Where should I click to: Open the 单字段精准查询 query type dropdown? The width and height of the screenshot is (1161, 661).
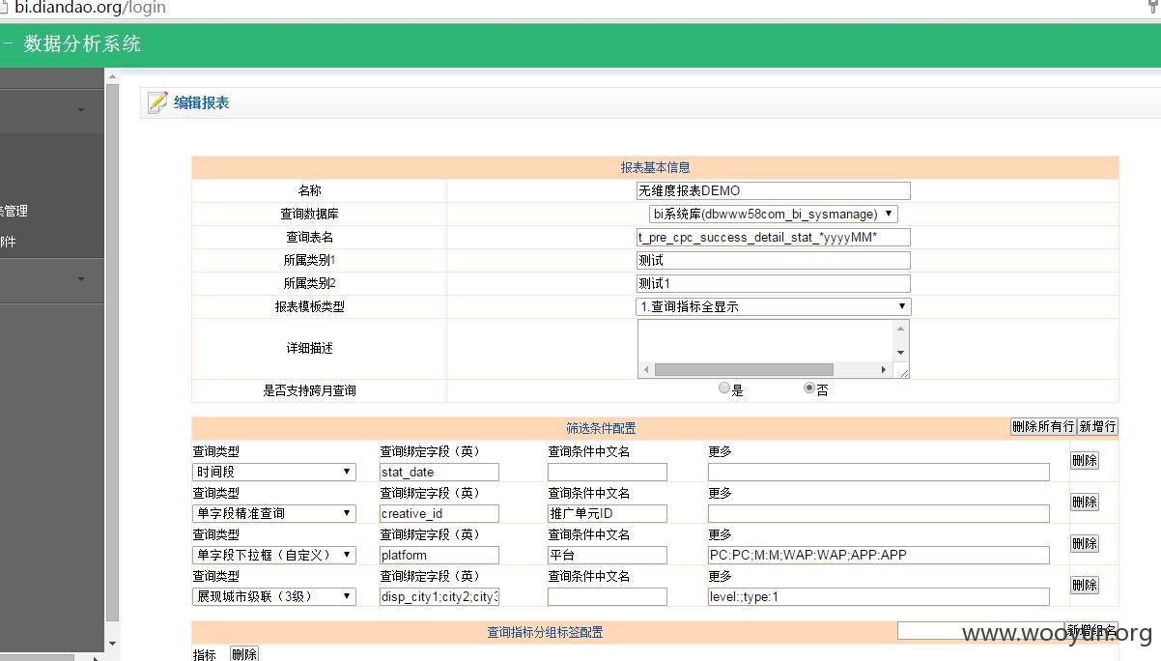[x=274, y=513]
